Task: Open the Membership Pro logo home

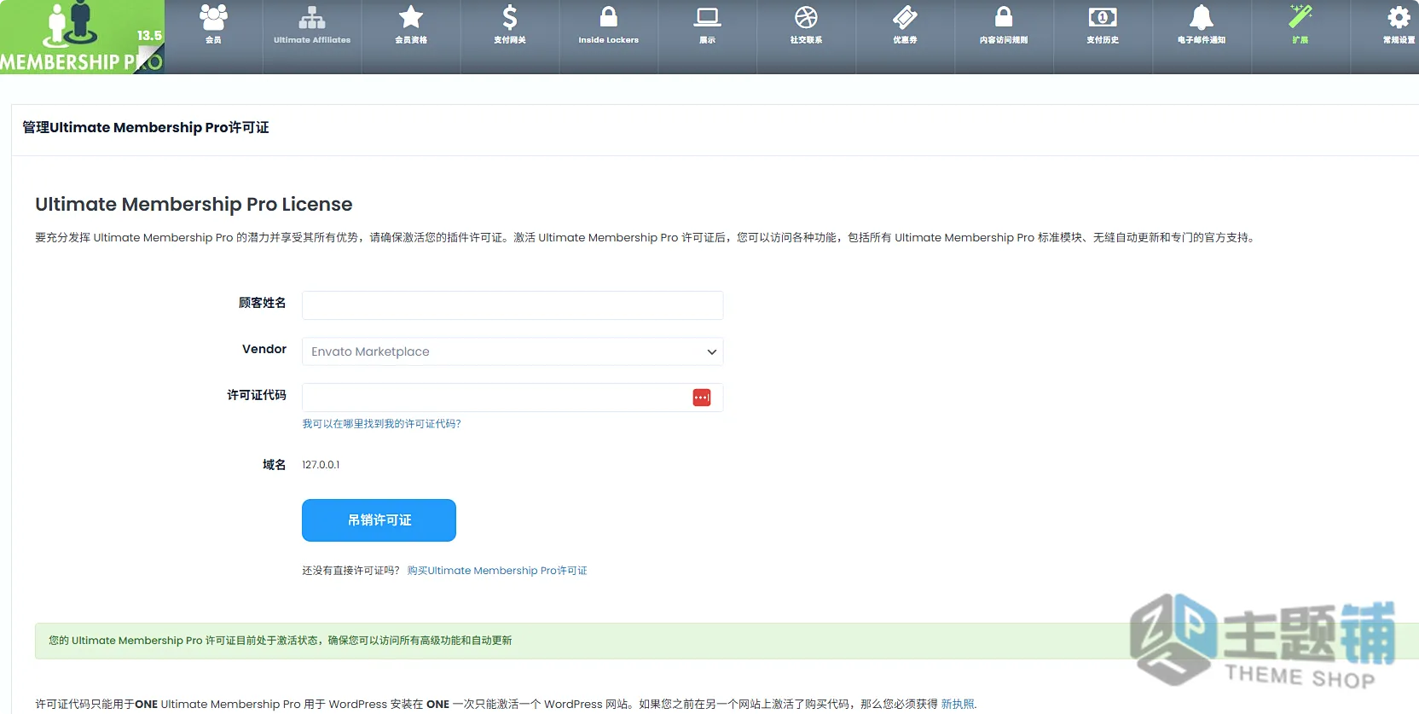Action: [82, 37]
